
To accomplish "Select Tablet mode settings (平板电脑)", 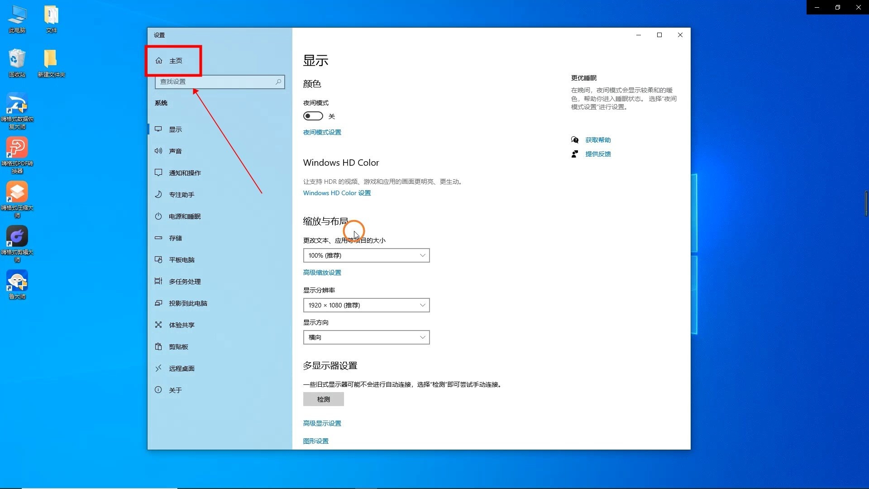I will 182,259.
